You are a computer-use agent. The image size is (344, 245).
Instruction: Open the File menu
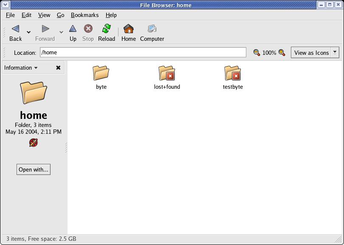coord(10,15)
